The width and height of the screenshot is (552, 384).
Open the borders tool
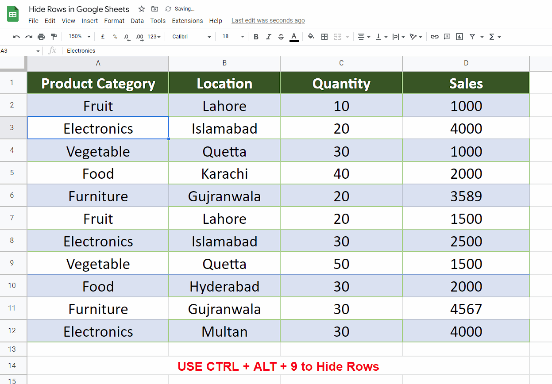tap(324, 36)
